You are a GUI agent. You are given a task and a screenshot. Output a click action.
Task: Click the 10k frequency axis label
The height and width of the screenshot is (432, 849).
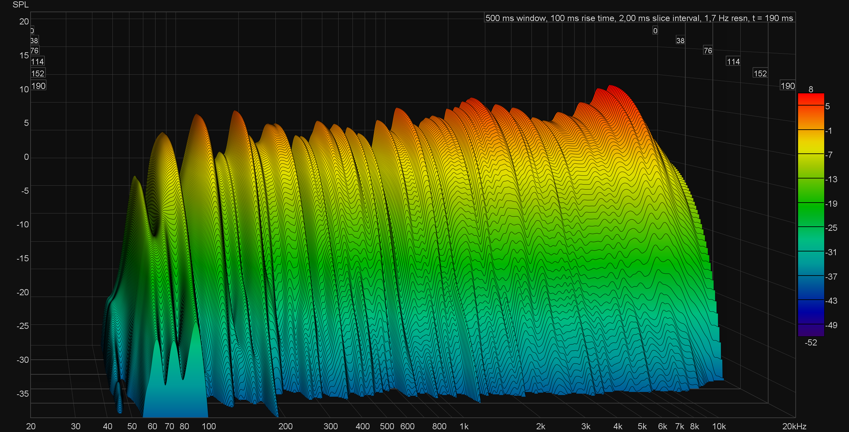point(719,426)
